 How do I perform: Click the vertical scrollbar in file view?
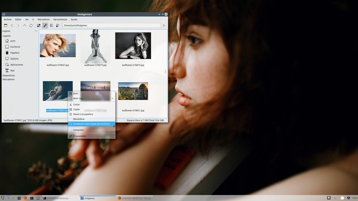coord(165,71)
